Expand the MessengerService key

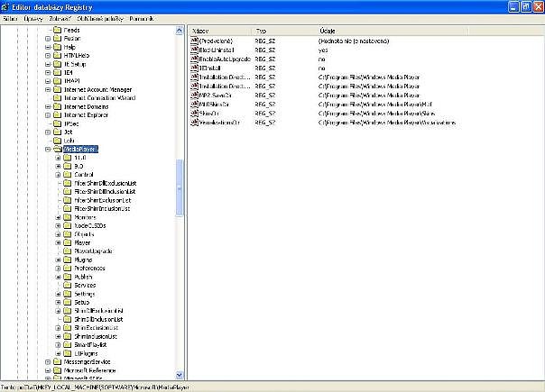click(x=48, y=361)
